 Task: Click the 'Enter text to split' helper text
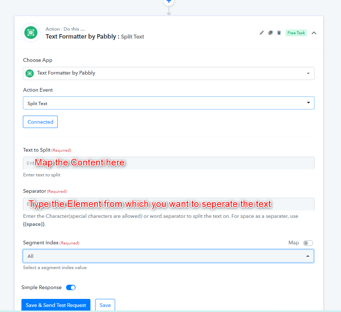click(x=41, y=175)
